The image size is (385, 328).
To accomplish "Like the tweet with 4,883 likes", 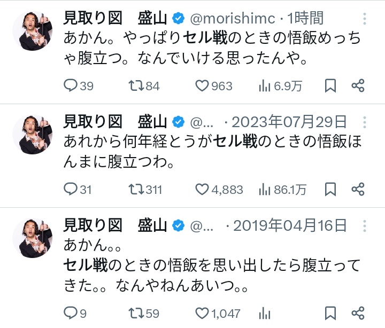I will [202, 189].
